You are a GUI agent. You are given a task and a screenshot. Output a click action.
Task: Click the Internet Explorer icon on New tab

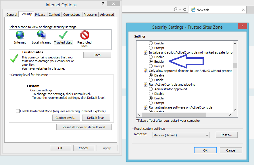coord(193,10)
